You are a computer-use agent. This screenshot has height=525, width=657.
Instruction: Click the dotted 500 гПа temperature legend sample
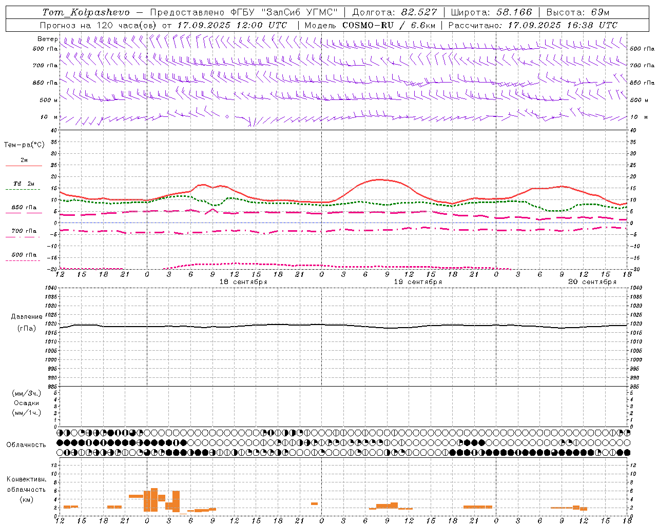click(23, 261)
